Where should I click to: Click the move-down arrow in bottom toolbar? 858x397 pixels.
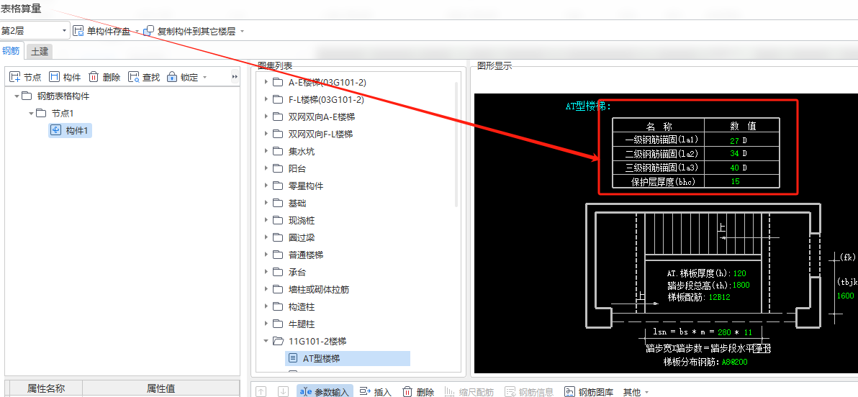pos(283,391)
